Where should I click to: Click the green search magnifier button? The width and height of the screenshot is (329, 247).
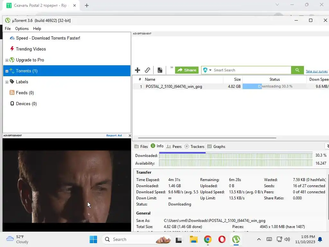[297, 70]
